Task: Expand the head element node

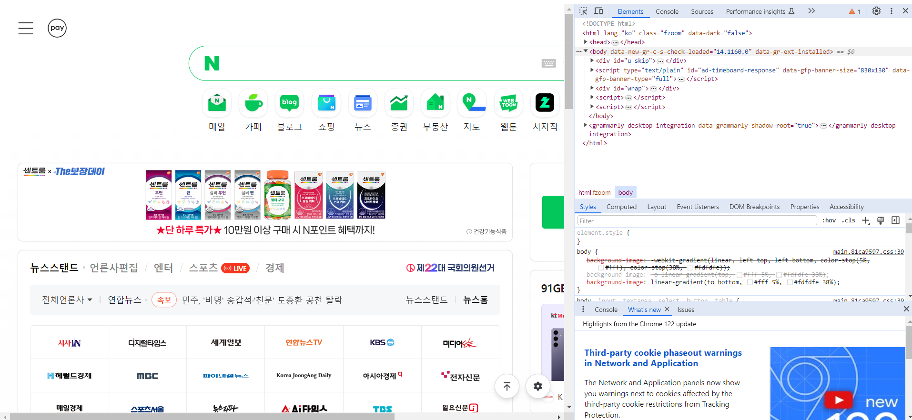Action: pos(586,42)
